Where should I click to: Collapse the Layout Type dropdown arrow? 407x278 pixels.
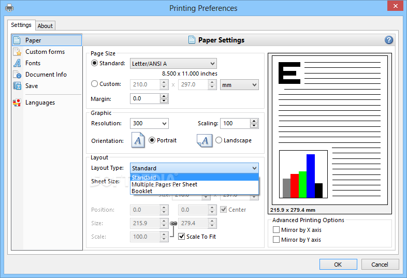[254, 168]
